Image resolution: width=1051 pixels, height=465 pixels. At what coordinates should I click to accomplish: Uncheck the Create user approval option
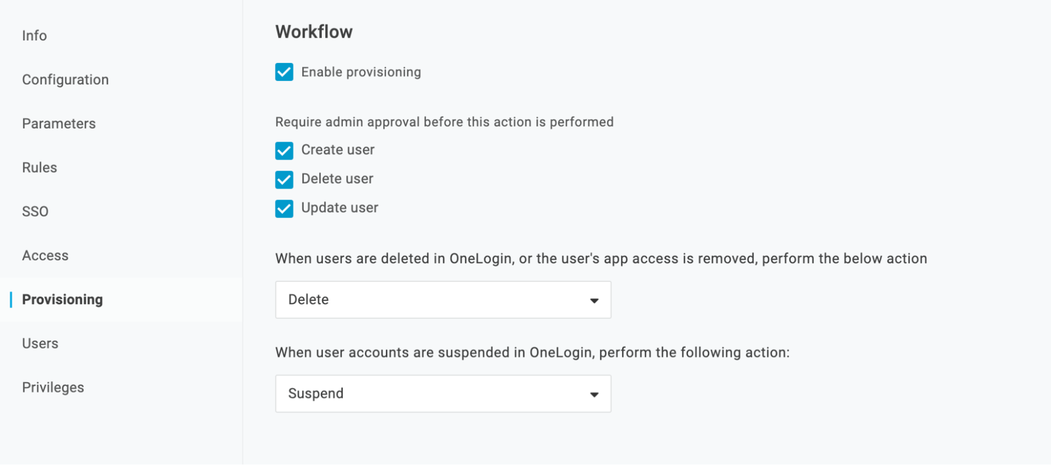click(x=284, y=151)
